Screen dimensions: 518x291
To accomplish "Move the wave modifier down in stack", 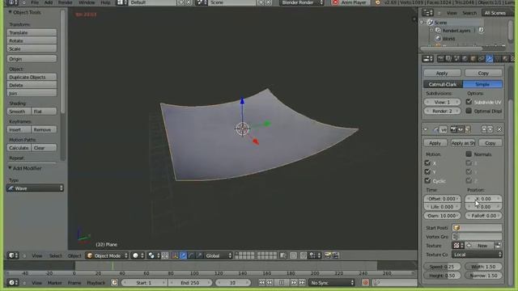I will pyautogui.click(x=490, y=129).
